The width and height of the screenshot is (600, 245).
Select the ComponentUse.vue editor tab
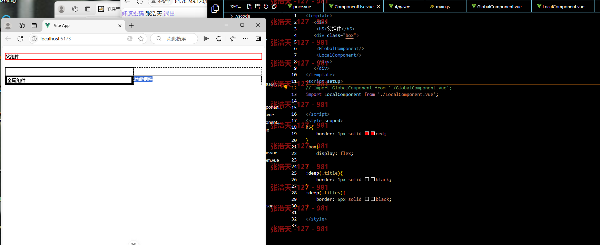coord(354,7)
